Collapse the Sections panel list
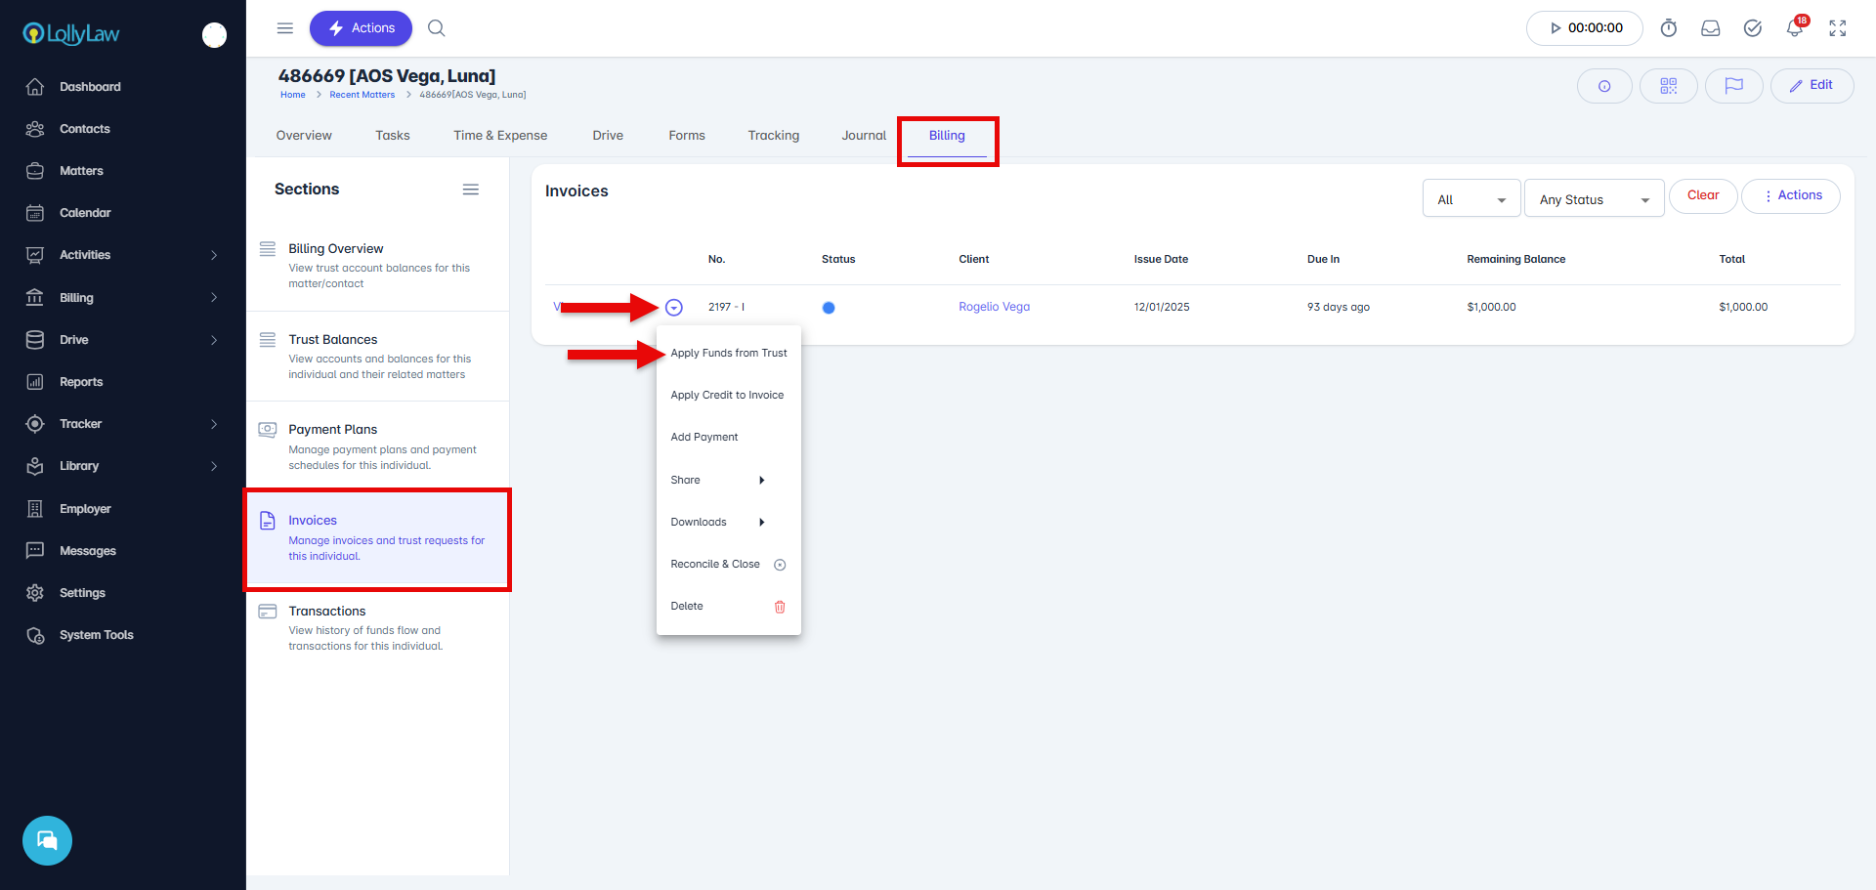Image resolution: width=1876 pixels, height=890 pixels. click(471, 190)
